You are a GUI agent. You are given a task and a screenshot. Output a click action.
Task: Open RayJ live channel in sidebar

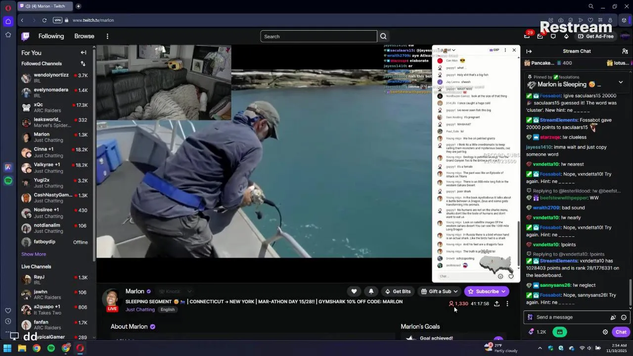(x=54, y=280)
